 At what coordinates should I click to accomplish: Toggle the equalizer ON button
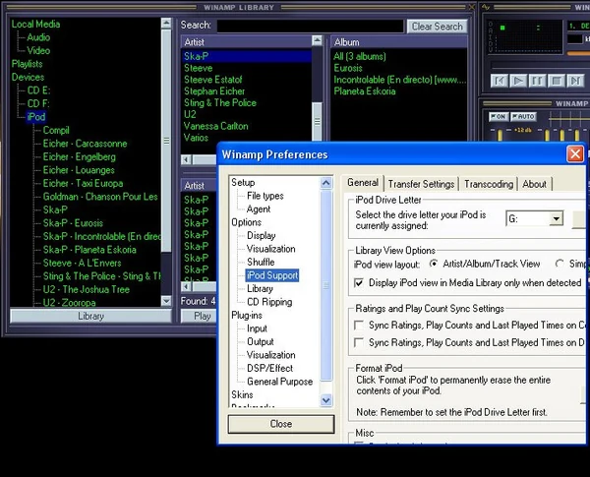(x=499, y=117)
